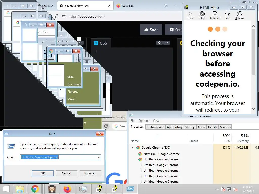Open Windows Start button
259x194 pixels.
point(6,189)
